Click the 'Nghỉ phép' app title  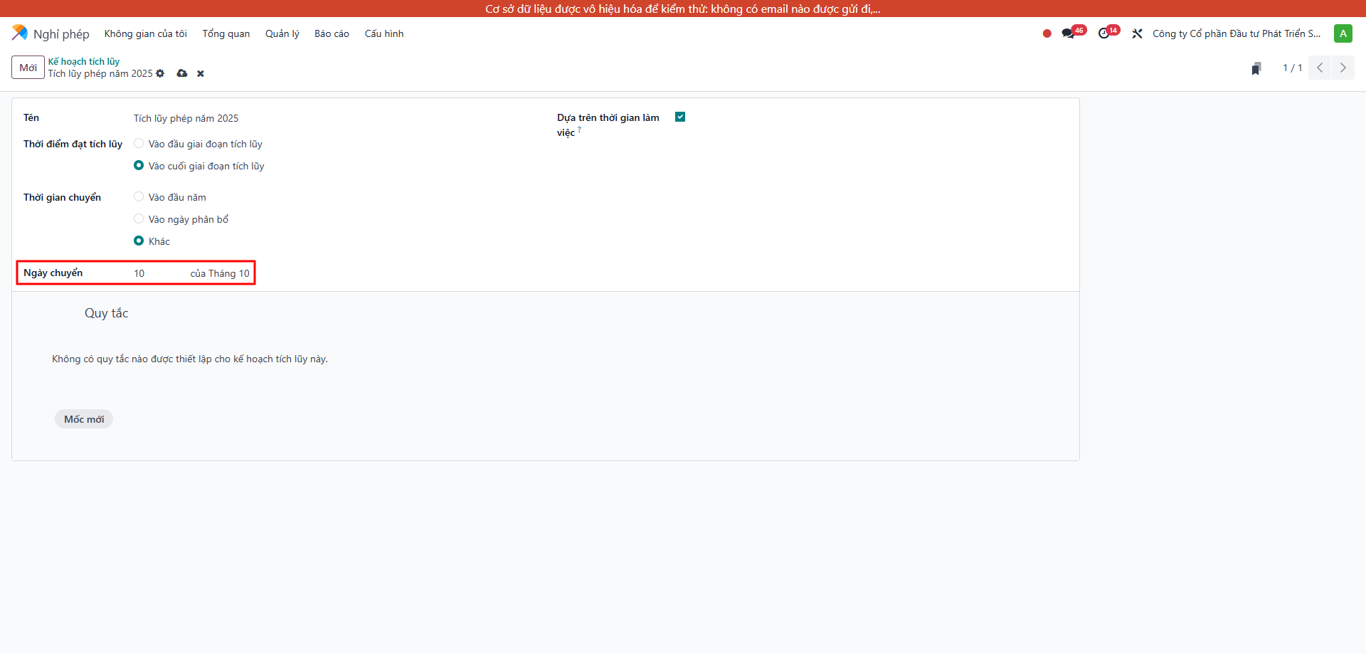(x=61, y=34)
